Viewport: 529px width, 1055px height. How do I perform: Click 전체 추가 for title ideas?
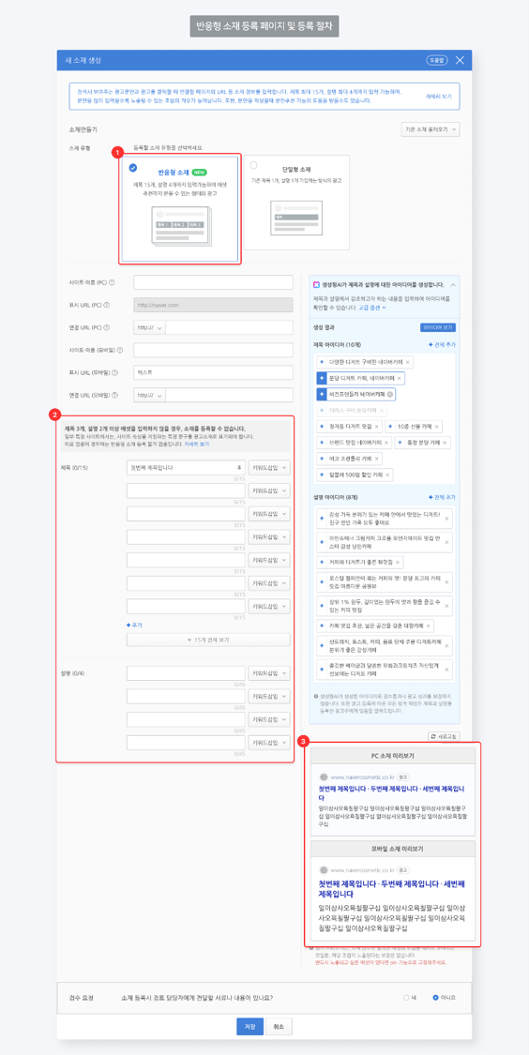click(442, 344)
